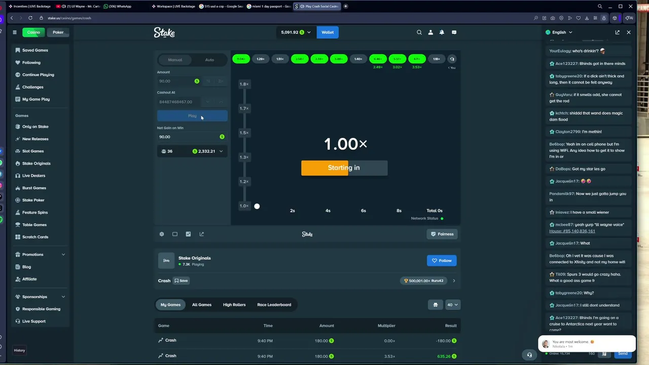
Task: Select the Poker mode button
Action: coord(58,32)
